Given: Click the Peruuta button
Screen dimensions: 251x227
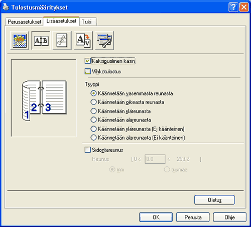Looking at the screenshot, I should 193,217.
